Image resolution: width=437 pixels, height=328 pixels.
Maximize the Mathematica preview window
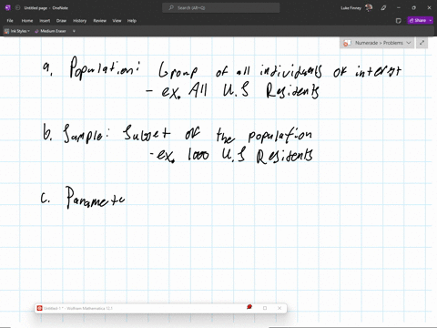click(x=265, y=308)
